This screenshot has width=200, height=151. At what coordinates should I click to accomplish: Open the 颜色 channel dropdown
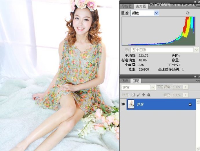[145, 13]
